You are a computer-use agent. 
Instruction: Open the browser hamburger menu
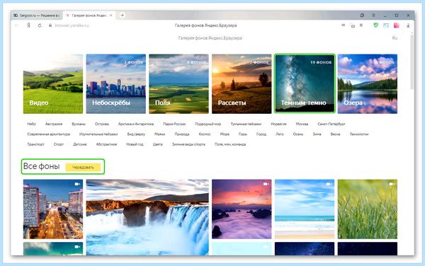click(373, 16)
